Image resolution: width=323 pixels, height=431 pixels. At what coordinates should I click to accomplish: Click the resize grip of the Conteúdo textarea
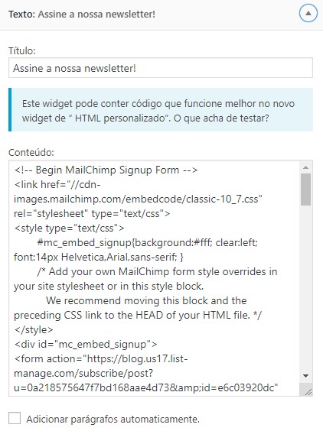pos(308,392)
